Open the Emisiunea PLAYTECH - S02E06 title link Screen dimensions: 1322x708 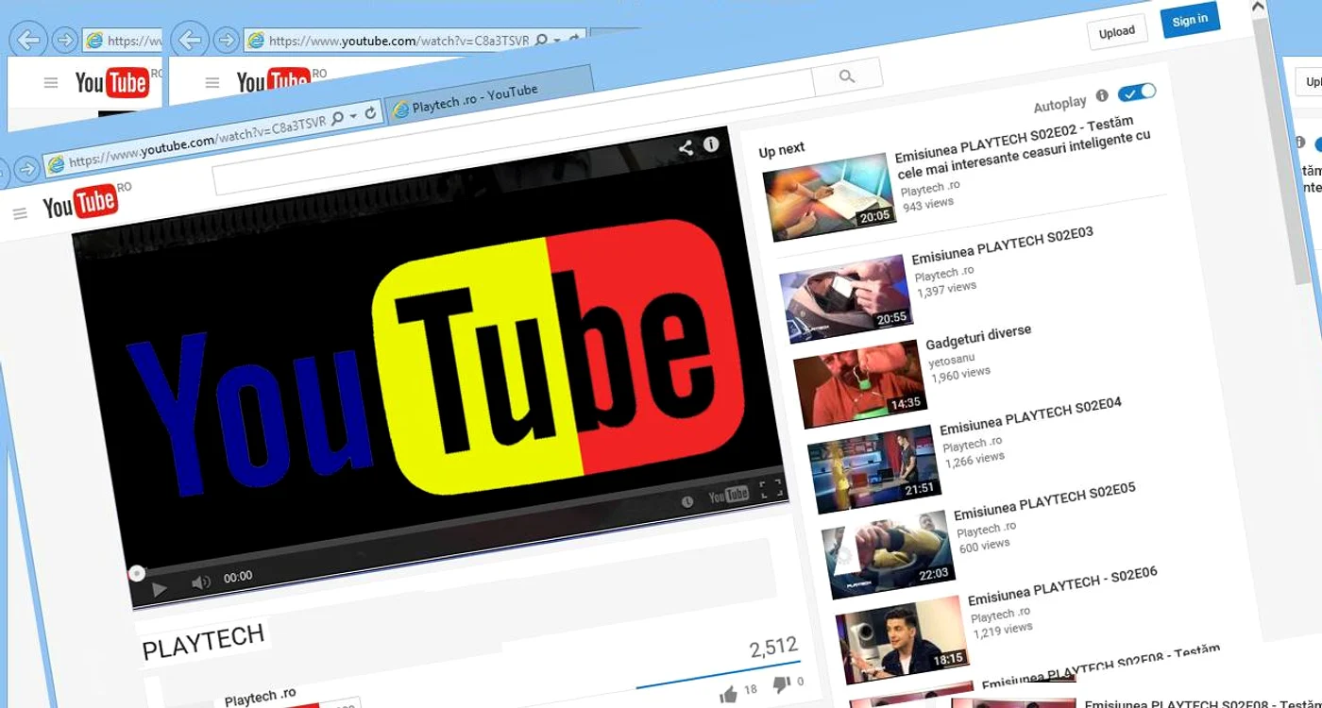[1063, 584]
